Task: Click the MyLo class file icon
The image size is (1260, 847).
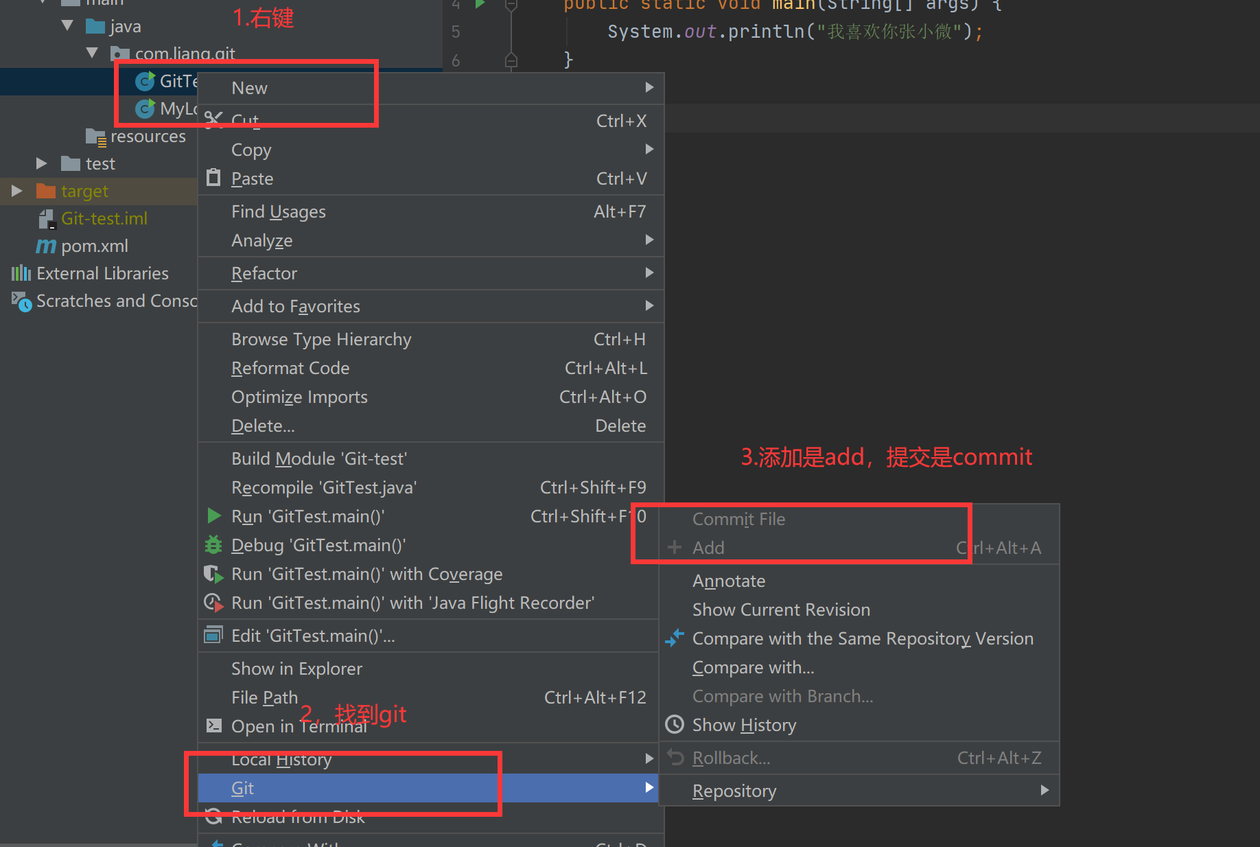Action: pos(145,108)
